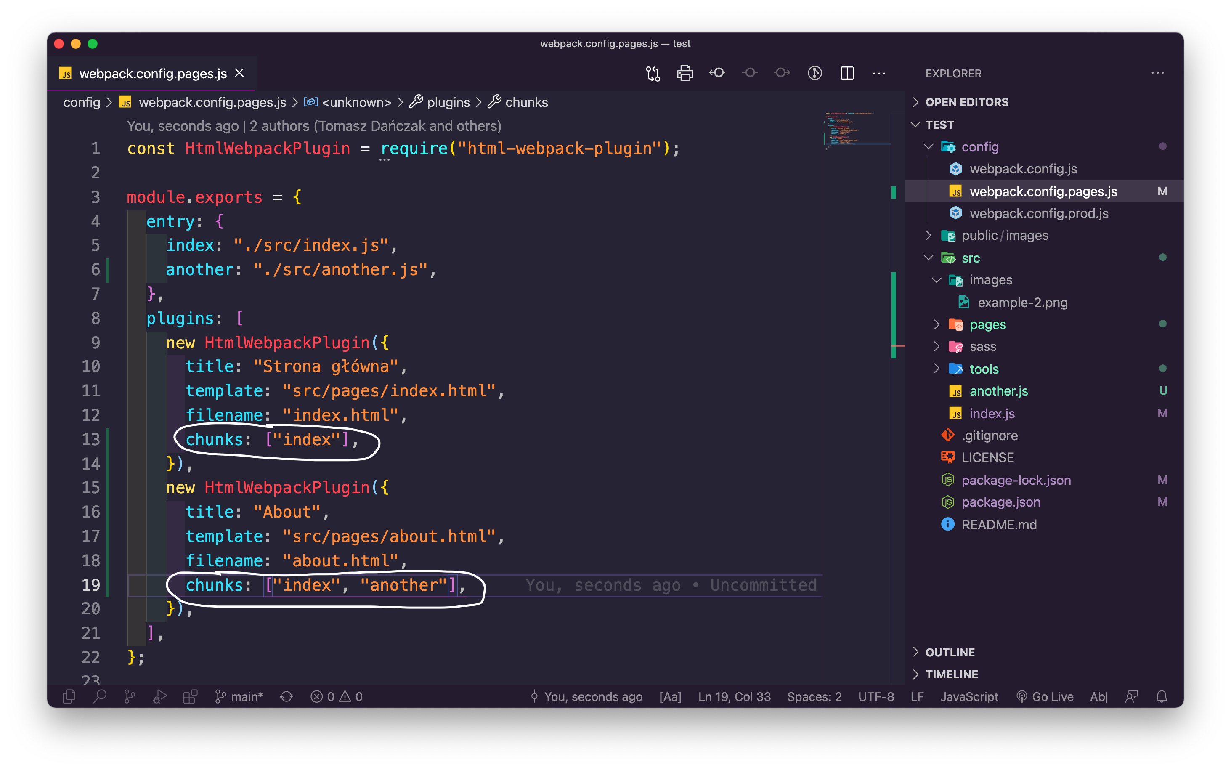Click <unknown> breadcrumb segment
Screen dimensions: 1231x770
pyautogui.click(x=348, y=102)
